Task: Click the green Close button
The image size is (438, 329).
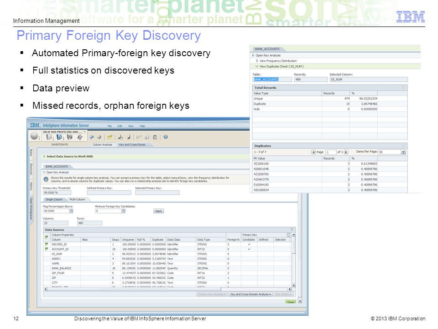Action: (291, 302)
